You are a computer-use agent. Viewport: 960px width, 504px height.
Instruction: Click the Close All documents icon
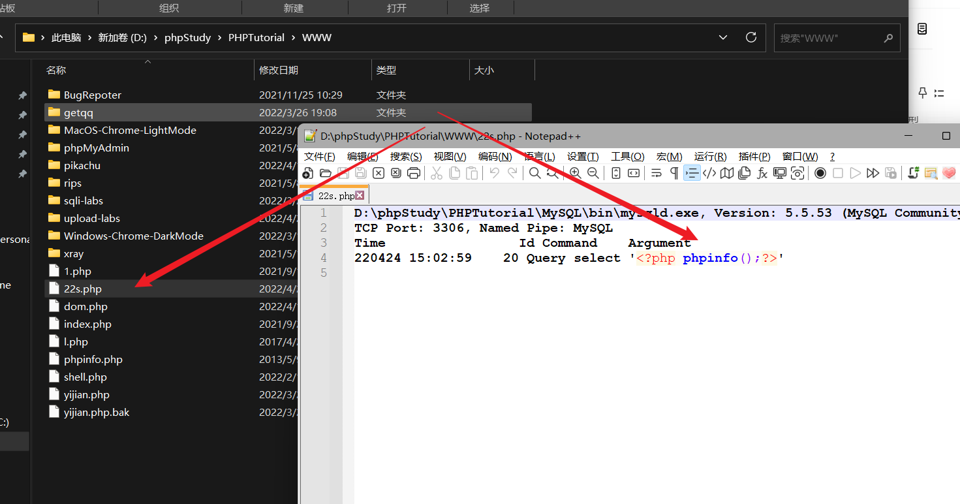pyautogui.click(x=396, y=173)
